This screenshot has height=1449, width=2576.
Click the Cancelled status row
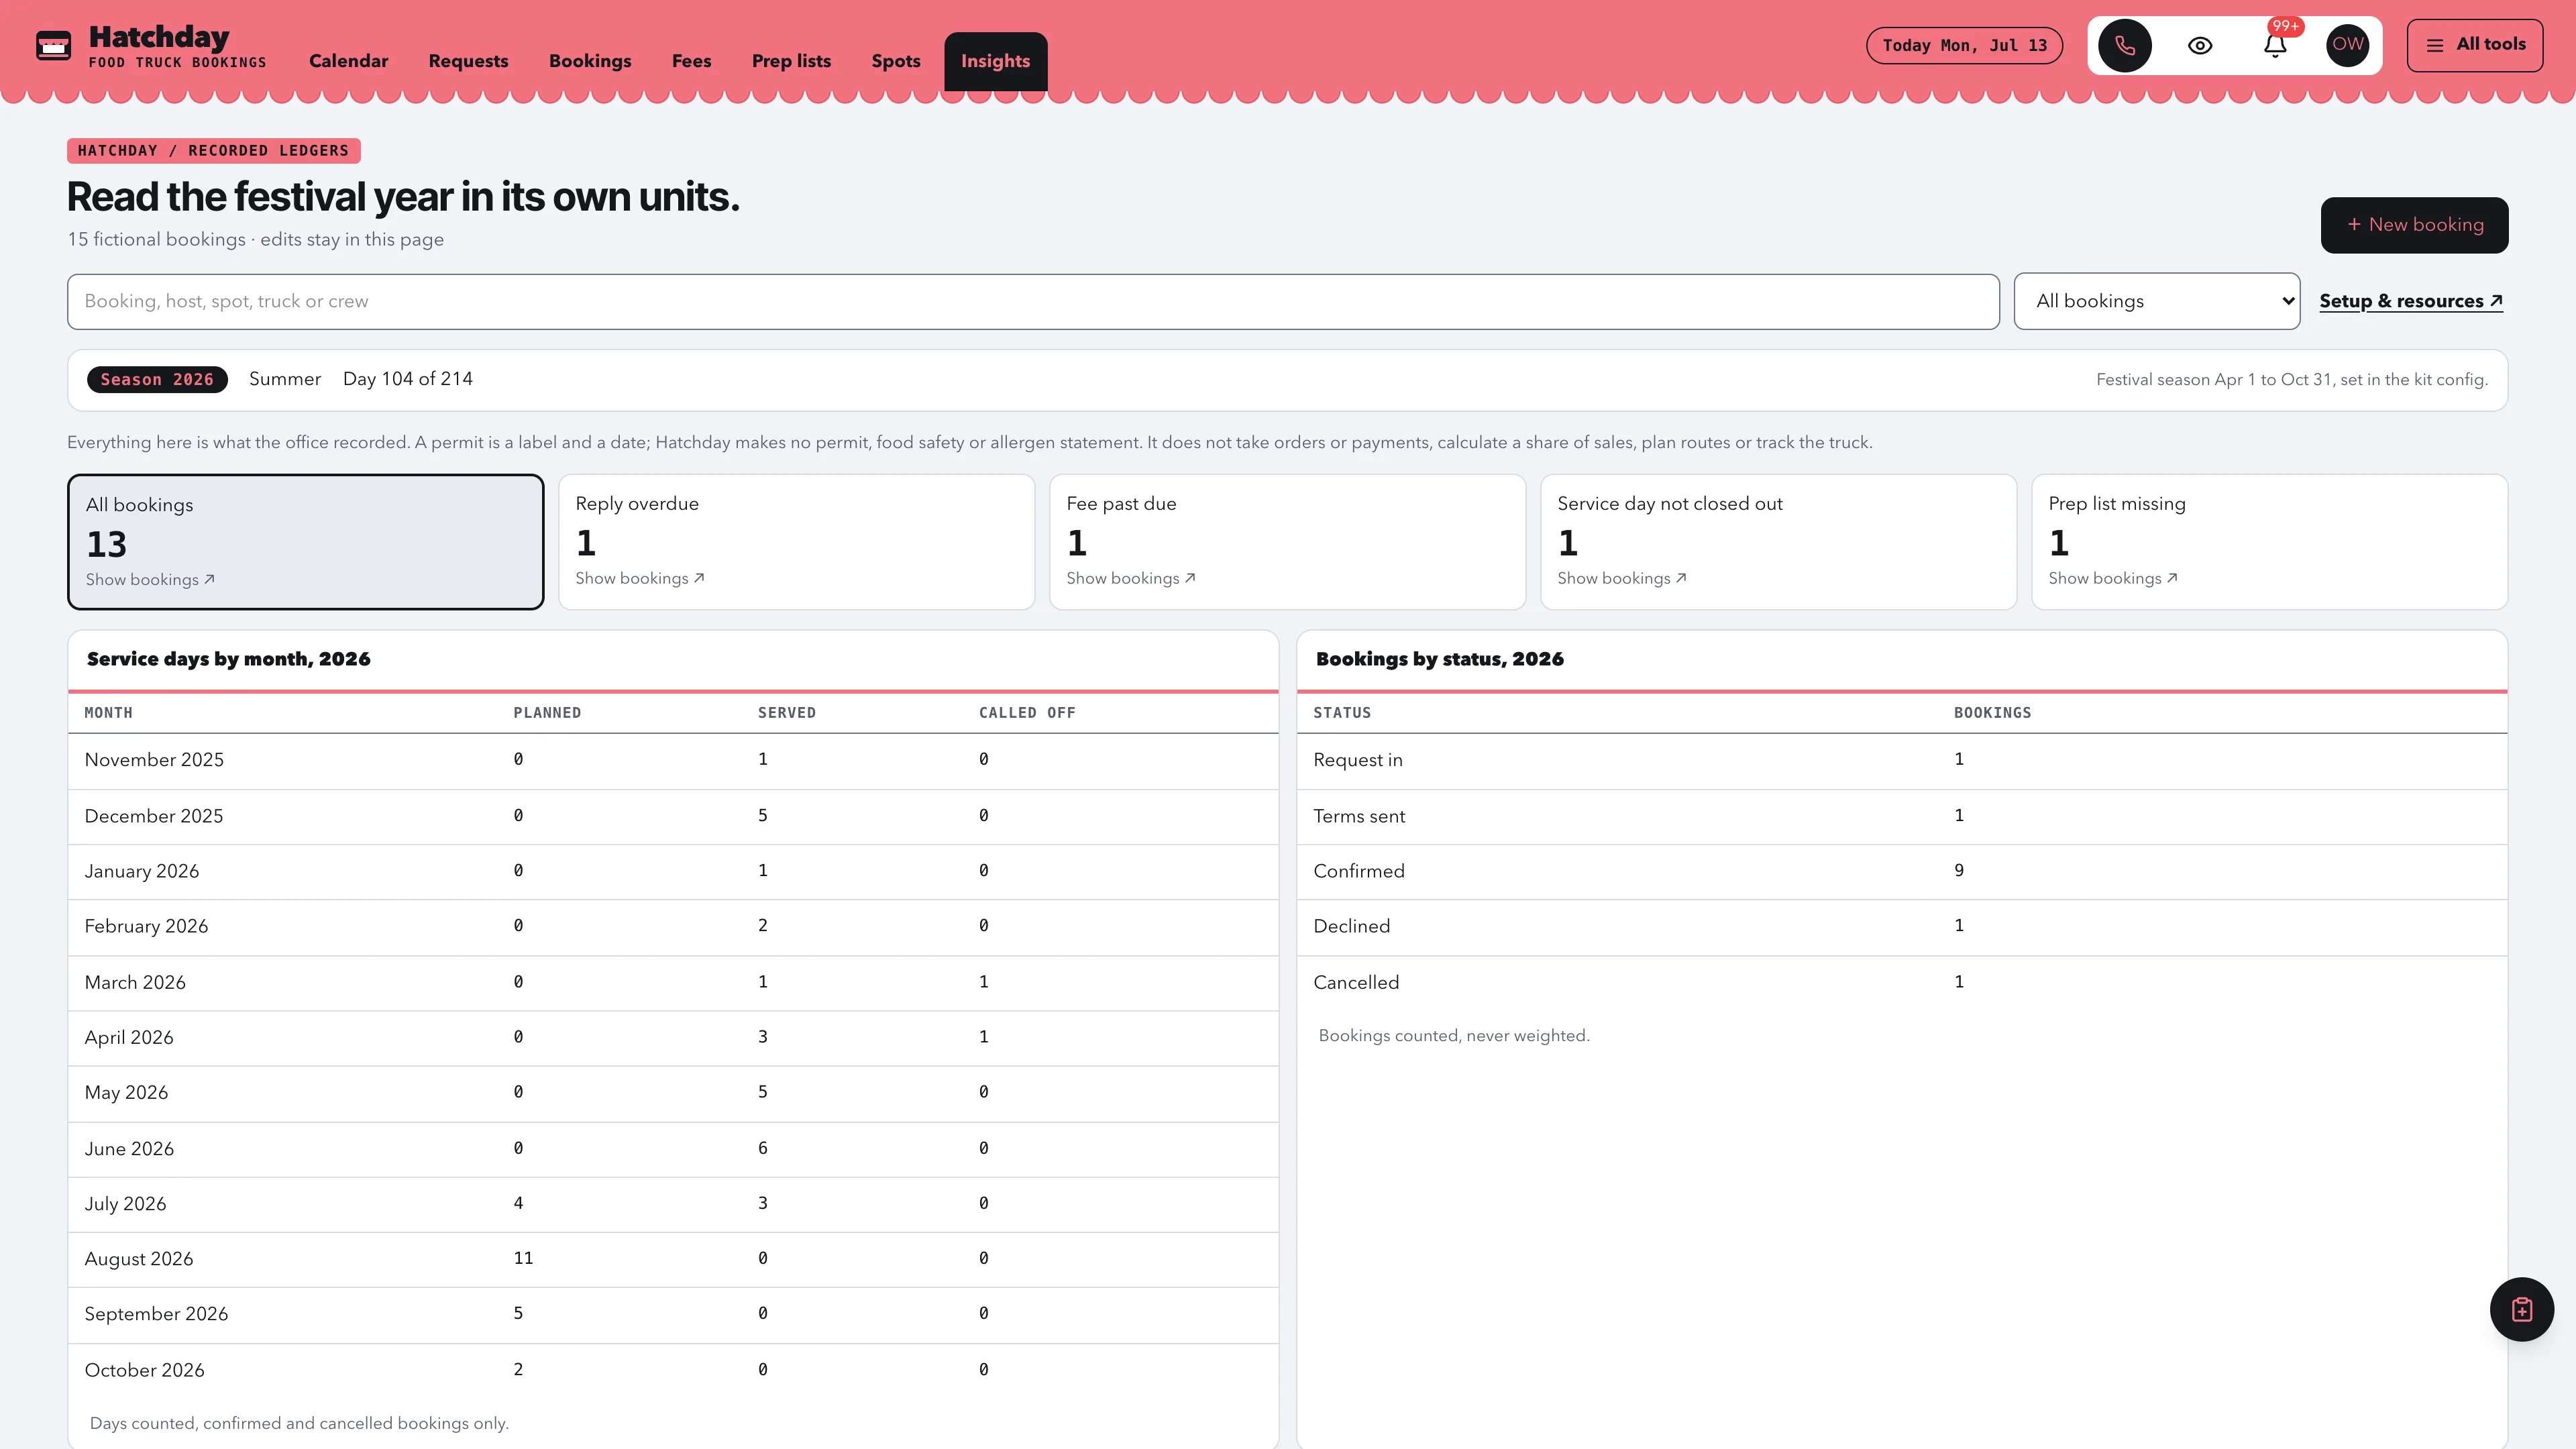pos(1902,983)
